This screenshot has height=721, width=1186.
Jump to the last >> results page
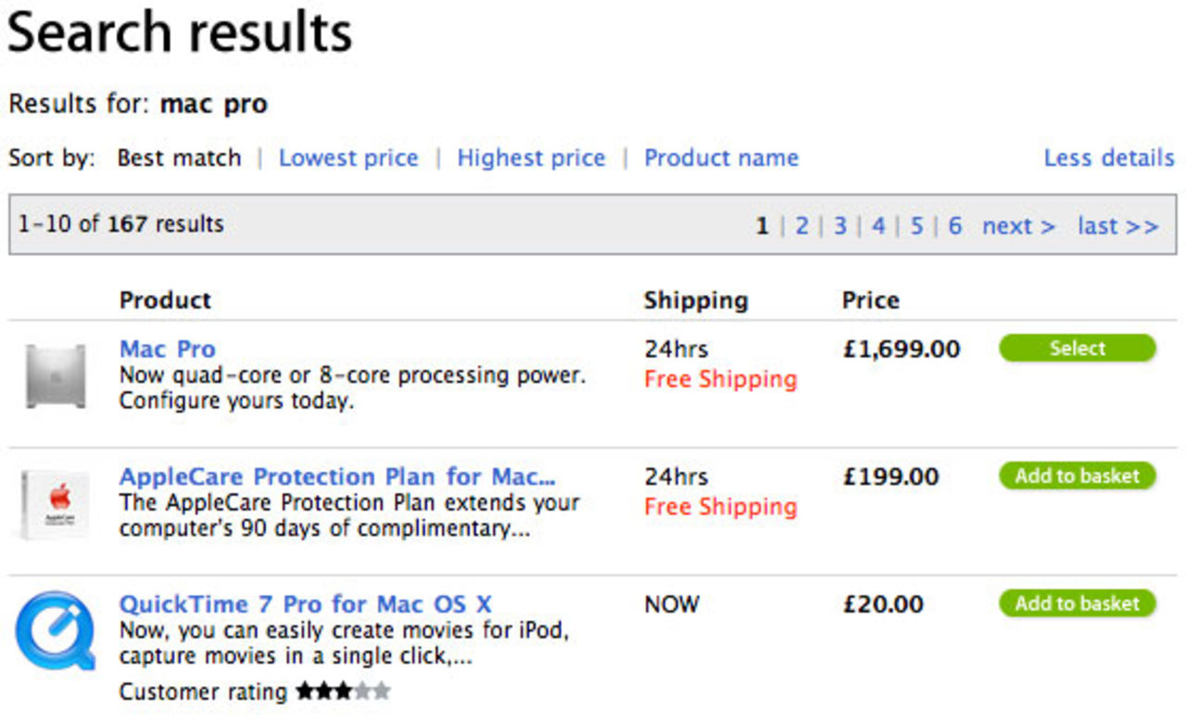coord(1117,226)
